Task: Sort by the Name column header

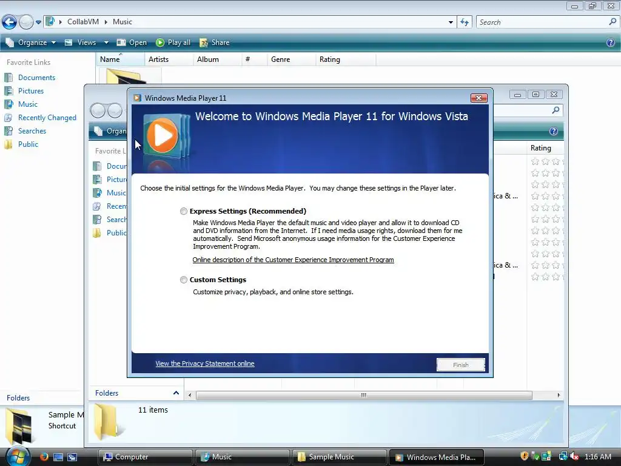Action: point(121,59)
